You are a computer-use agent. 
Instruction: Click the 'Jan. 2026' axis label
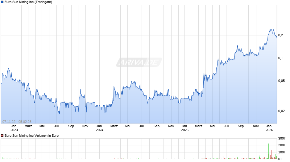pyautogui.click(x=269, y=128)
